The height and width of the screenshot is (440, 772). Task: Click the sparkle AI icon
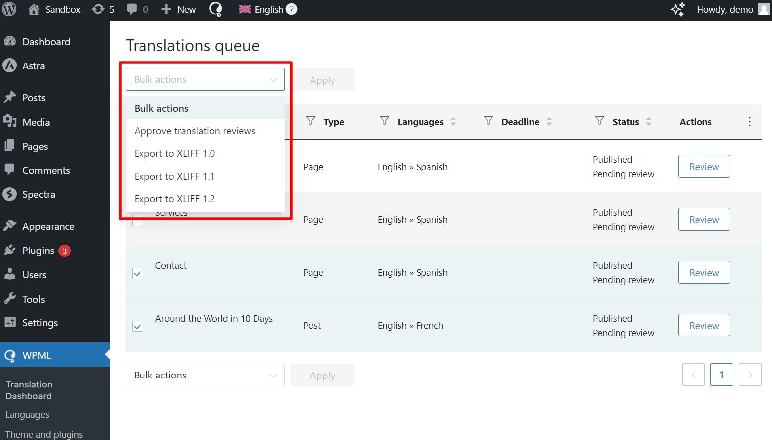click(678, 9)
